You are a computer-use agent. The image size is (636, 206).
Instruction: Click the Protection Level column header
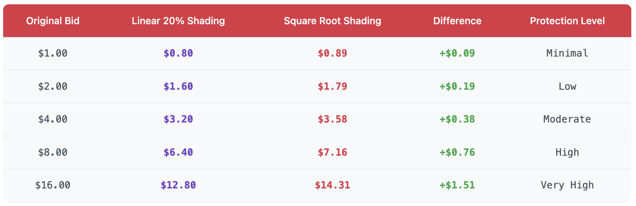(x=567, y=21)
